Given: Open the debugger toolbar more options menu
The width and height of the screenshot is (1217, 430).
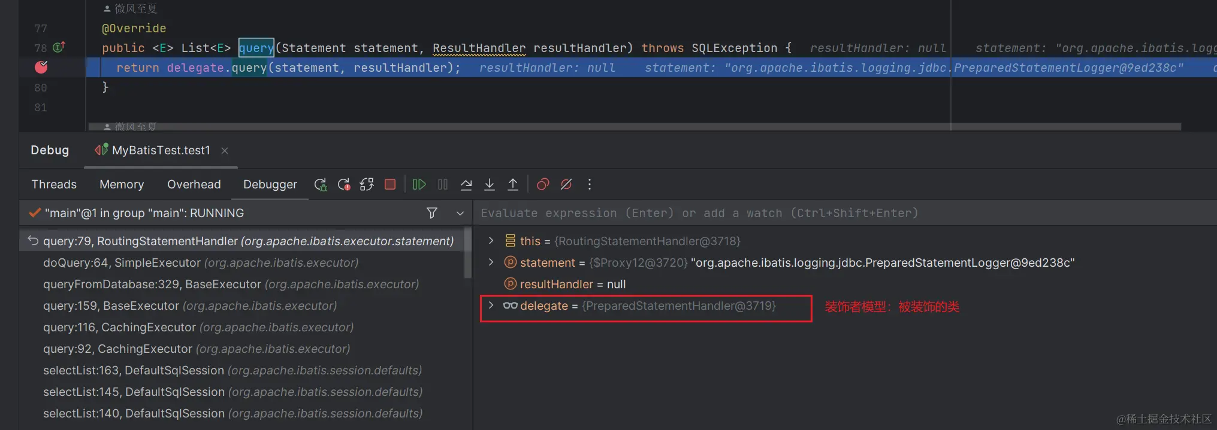Looking at the screenshot, I should pos(590,184).
